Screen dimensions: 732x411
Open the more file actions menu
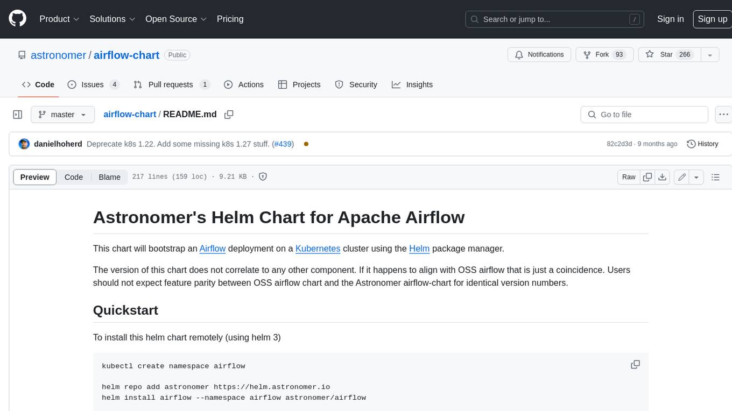coord(723,115)
